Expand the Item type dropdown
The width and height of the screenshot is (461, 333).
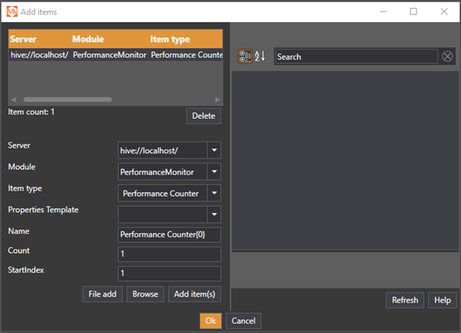pos(214,194)
